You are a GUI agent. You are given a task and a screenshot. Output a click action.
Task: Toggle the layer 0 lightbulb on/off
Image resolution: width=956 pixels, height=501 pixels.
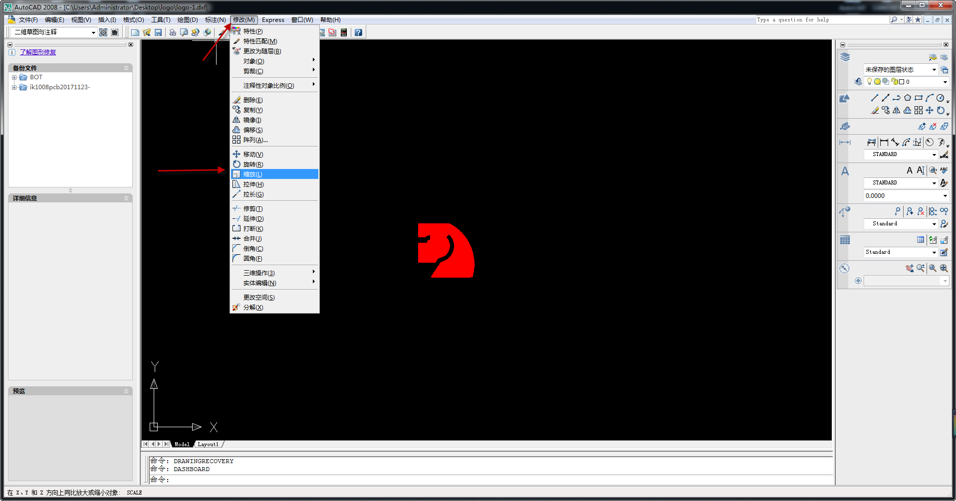tap(869, 81)
